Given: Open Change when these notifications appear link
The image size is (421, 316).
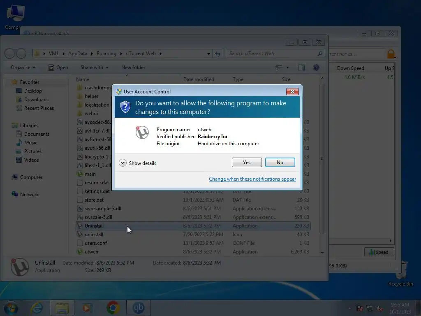Looking at the screenshot, I should (252, 179).
